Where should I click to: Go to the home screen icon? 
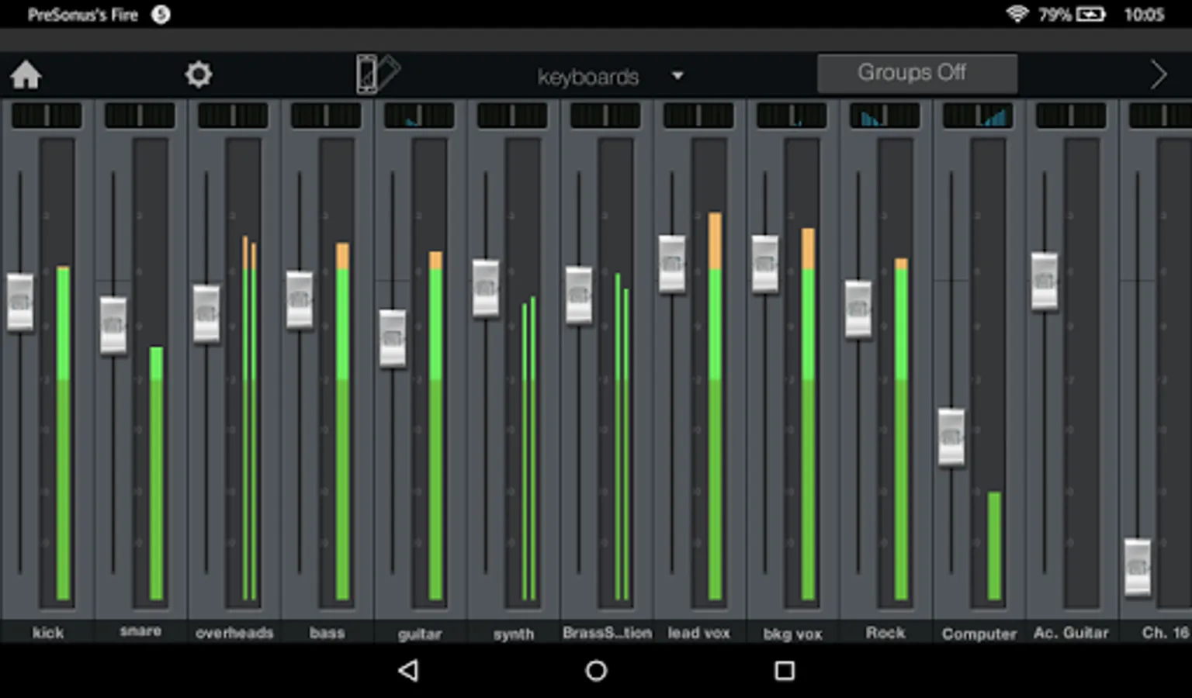click(26, 75)
